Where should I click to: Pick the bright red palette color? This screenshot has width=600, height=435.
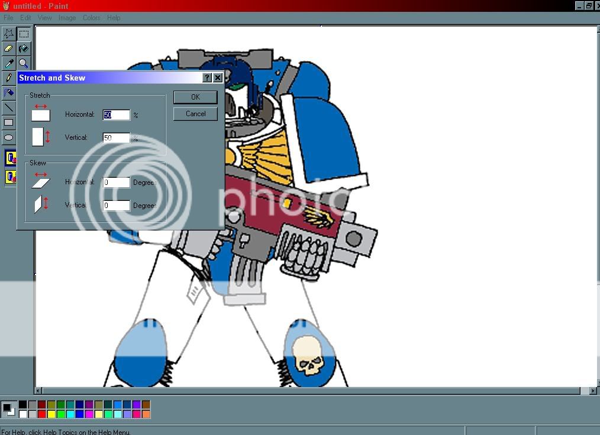[41, 414]
